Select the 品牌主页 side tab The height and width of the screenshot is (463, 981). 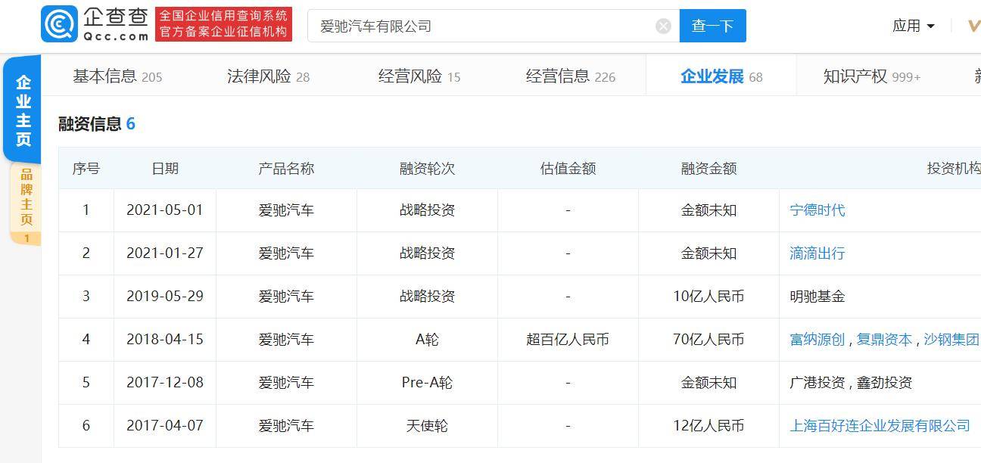pyautogui.click(x=26, y=204)
